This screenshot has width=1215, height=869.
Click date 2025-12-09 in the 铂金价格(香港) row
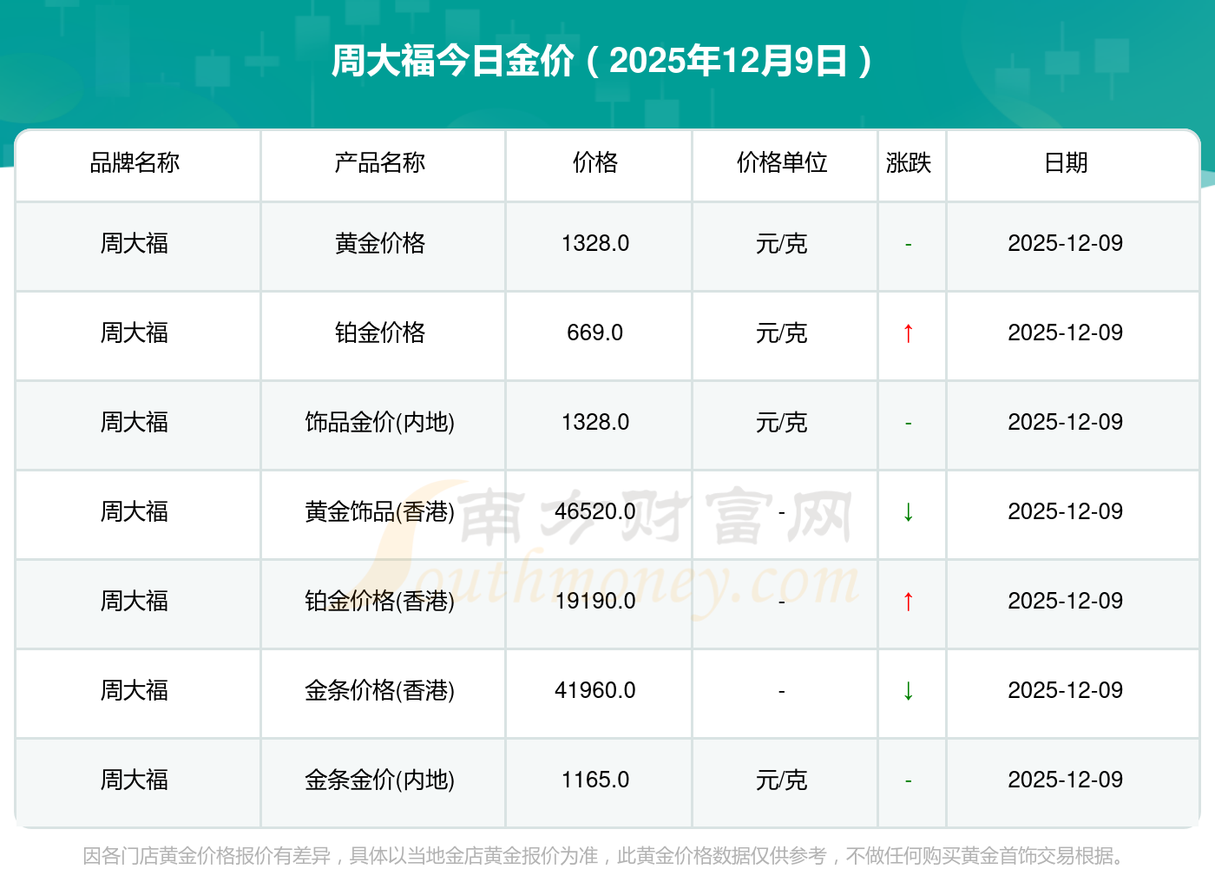click(1066, 601)
